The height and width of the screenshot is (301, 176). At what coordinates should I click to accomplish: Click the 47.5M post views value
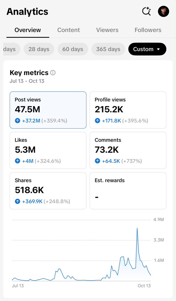[x=27, y=109]
